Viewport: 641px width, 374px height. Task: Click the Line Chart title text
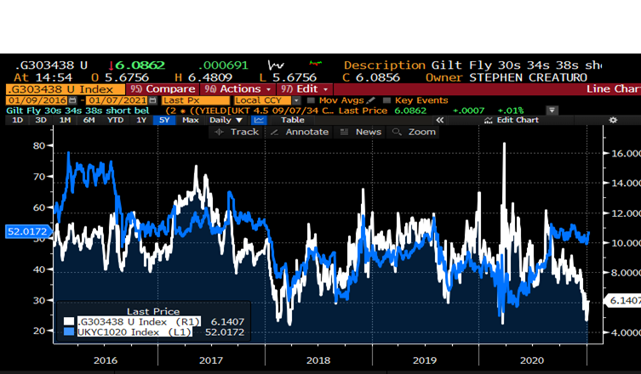(613, 89)
